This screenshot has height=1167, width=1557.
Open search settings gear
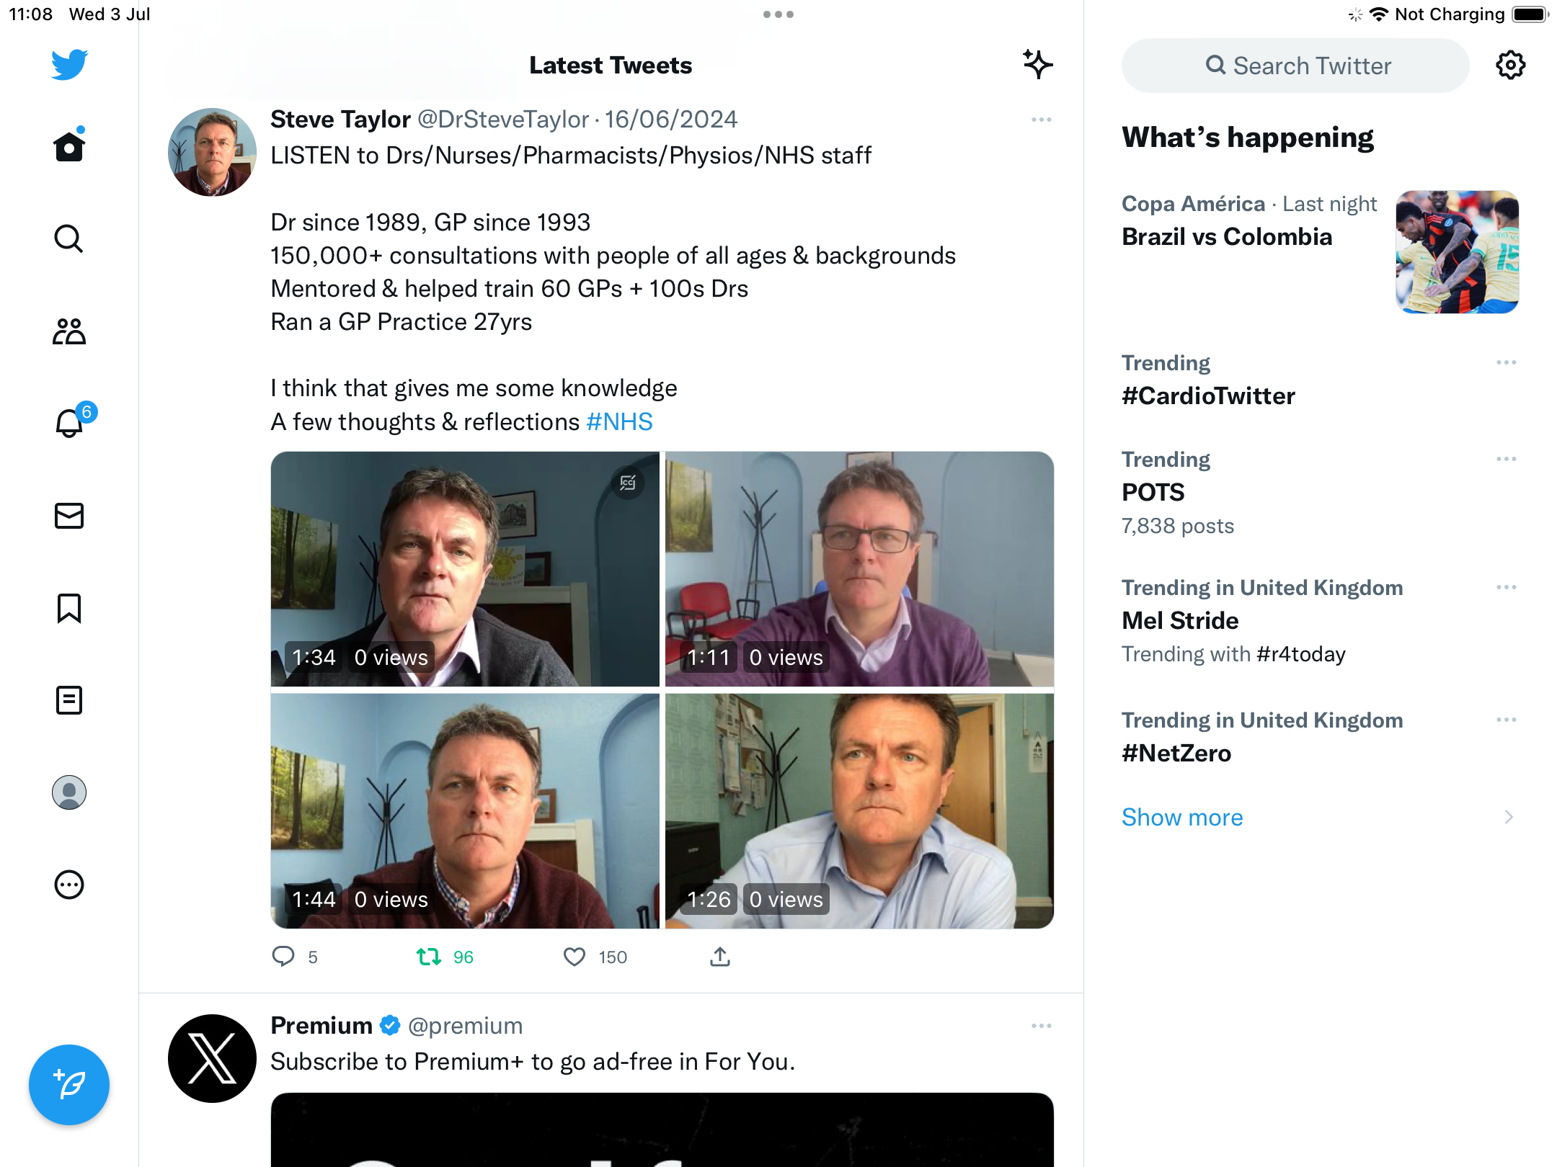pos(1510,66)
